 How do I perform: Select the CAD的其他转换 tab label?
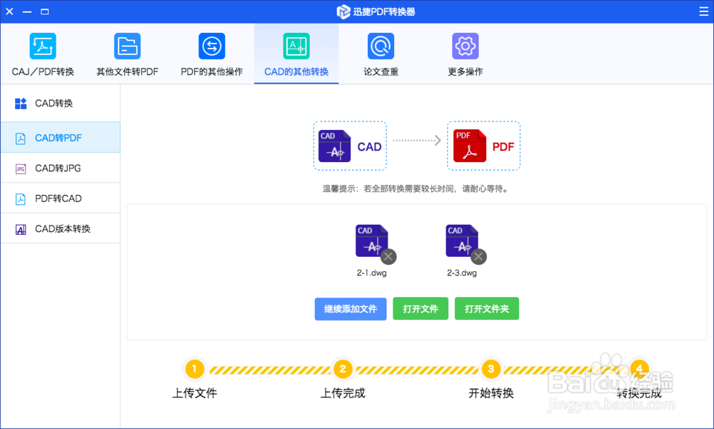[x=296, y=71]
